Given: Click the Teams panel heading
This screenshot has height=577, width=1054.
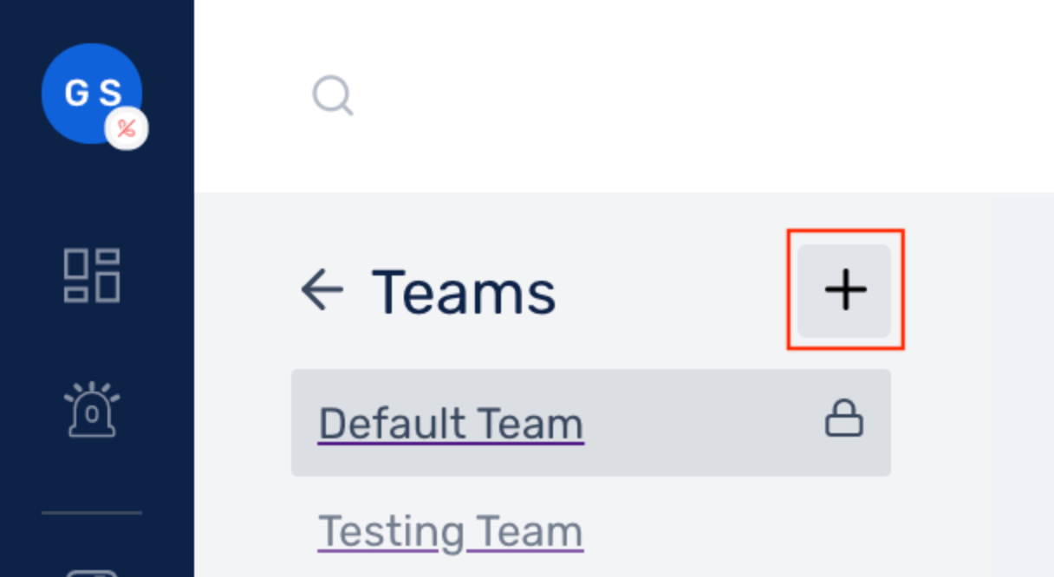Looking at the screenshot, I should (465, 291).
